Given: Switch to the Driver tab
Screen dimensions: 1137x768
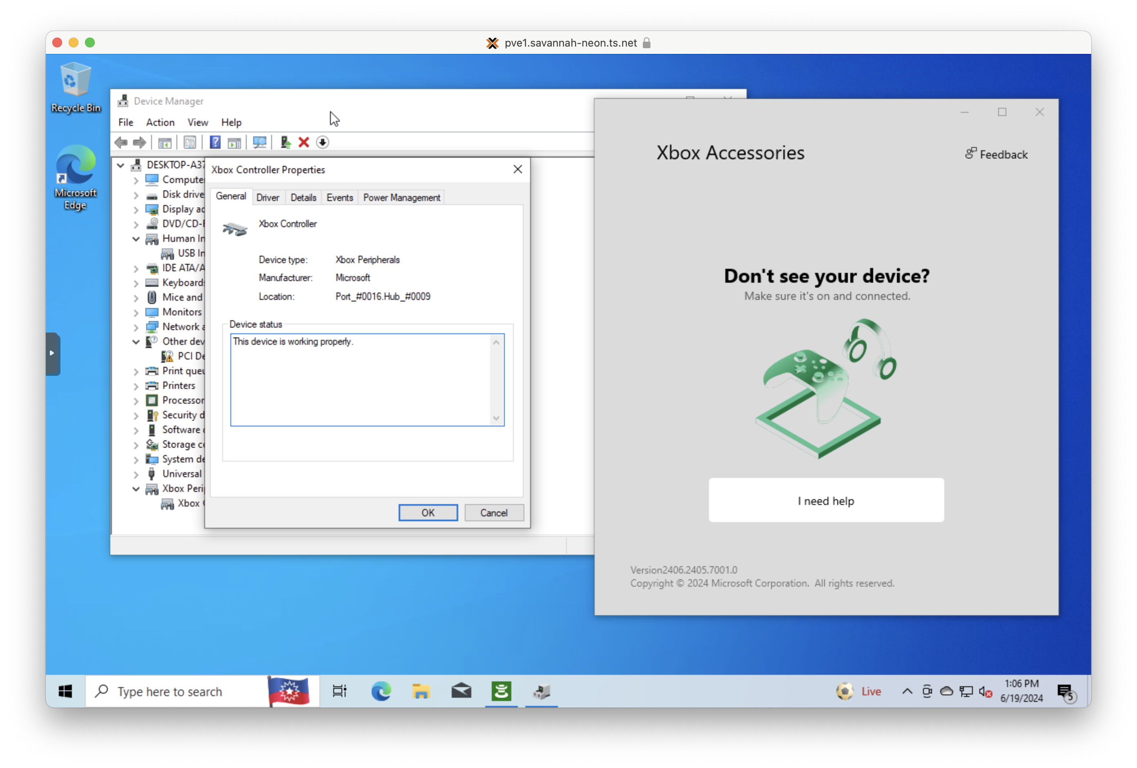Looking at the screenshot, I should [268, 198].
